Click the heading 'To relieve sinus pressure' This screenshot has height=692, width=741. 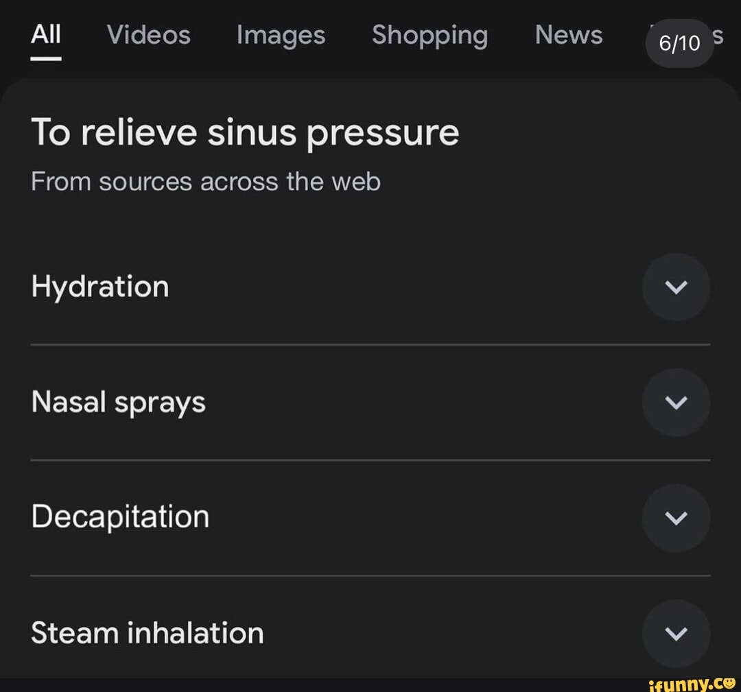pos(245,132)
